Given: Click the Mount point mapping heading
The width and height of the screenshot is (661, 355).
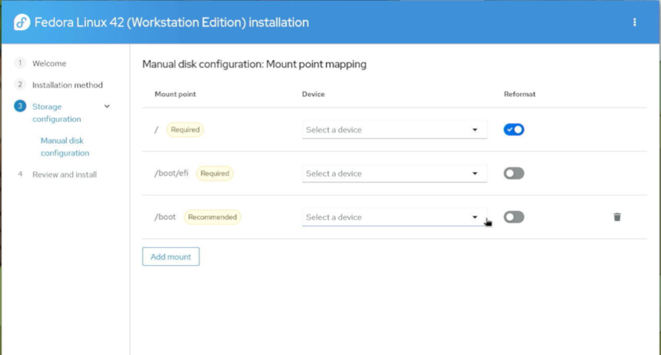Looking at the screenshot, I should [x=254, y=64].
